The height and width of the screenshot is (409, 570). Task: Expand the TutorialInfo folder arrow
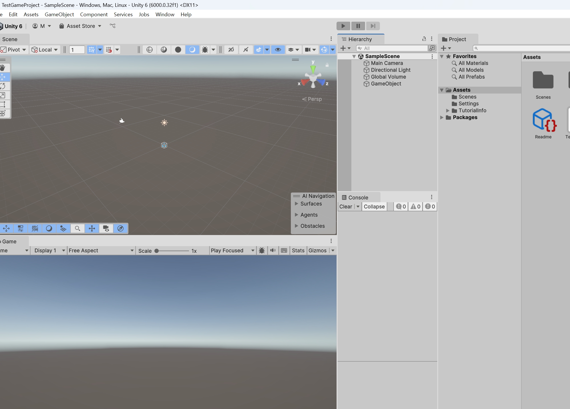tap(448, 110)
